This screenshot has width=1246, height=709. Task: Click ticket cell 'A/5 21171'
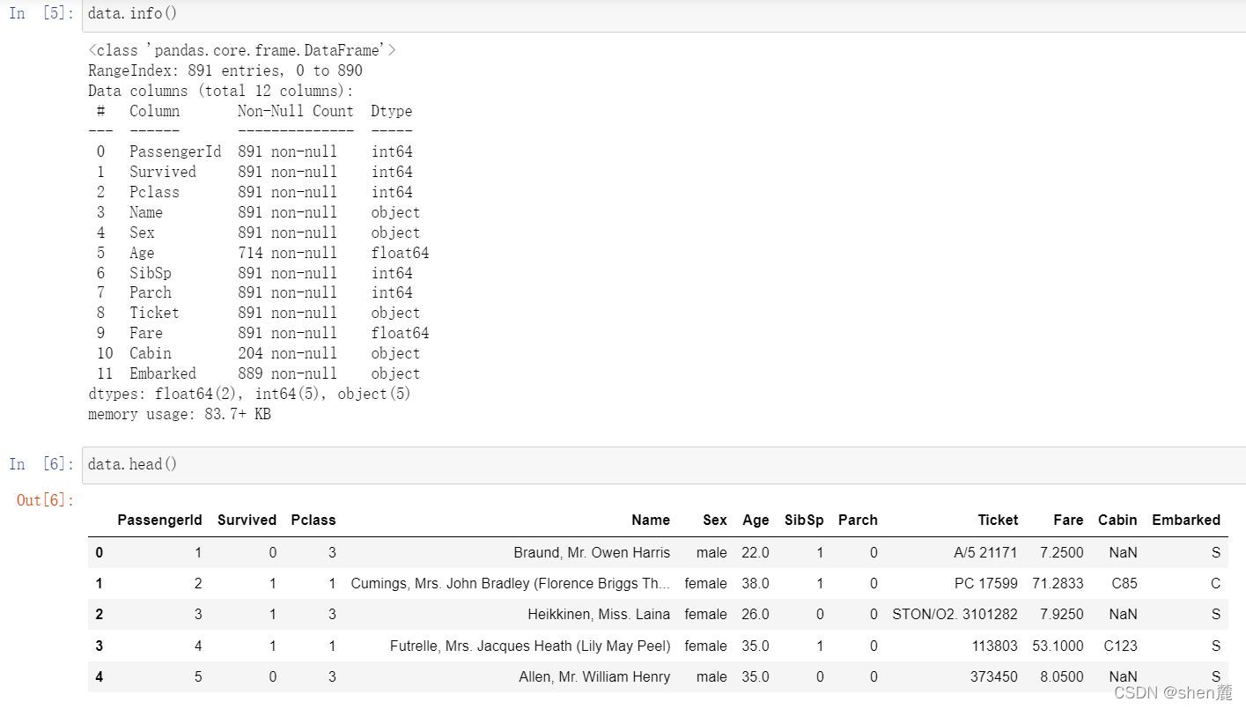click(985, 552)
